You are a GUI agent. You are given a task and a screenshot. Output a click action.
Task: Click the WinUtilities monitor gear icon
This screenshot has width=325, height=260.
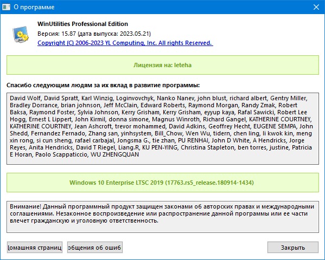20,34
